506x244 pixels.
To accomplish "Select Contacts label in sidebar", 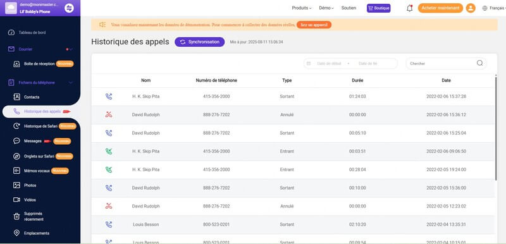I will point(32,97).
